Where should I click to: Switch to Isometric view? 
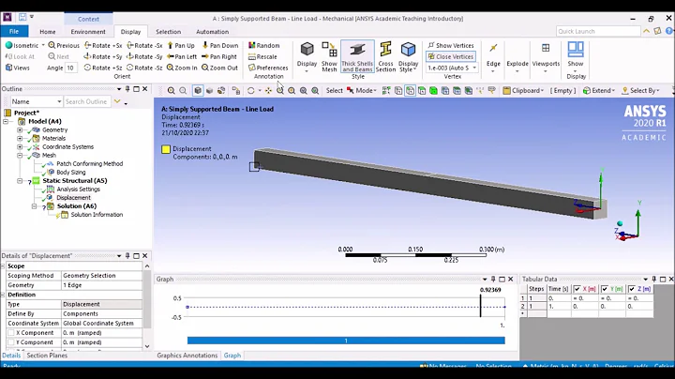(22, 45)
